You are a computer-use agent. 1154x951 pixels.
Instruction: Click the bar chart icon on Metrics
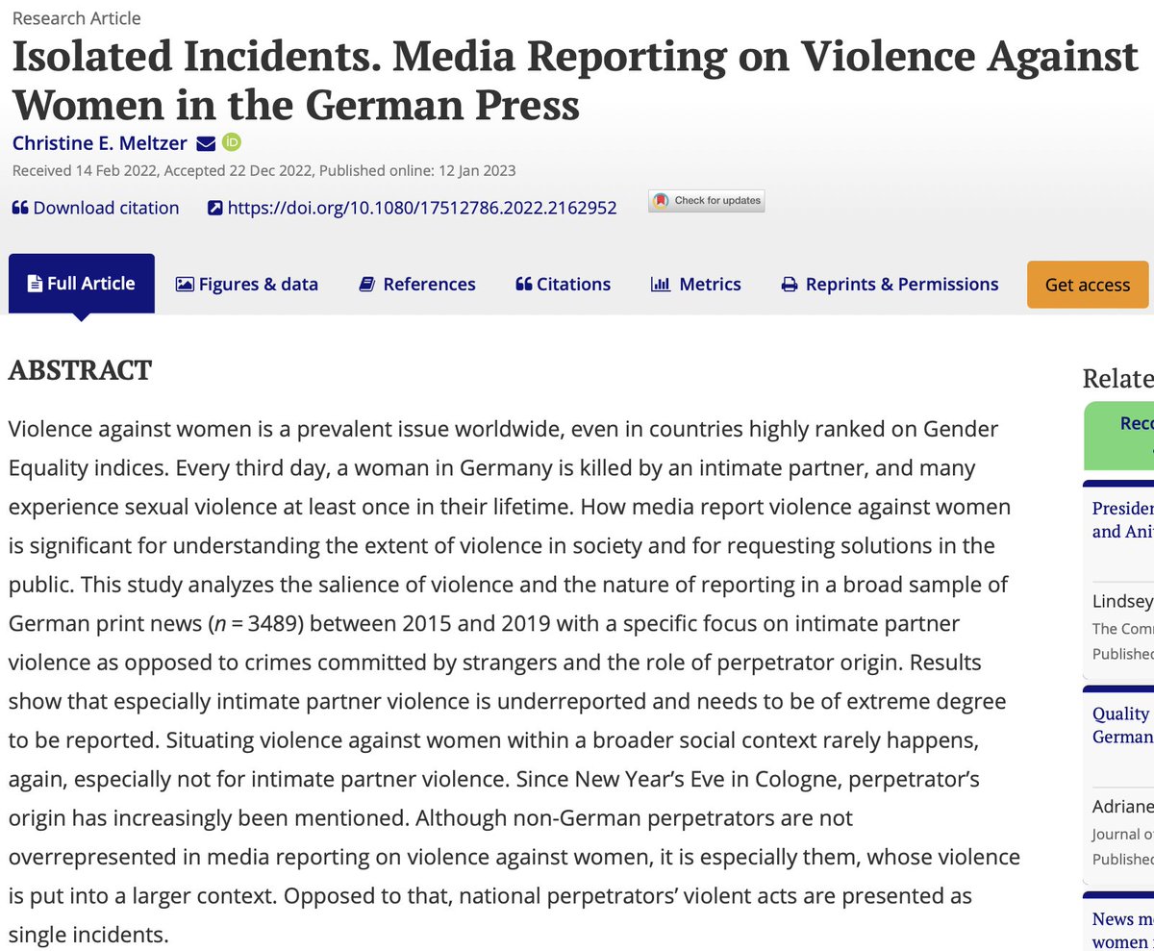pyautogui.click(x=661, y=285)
